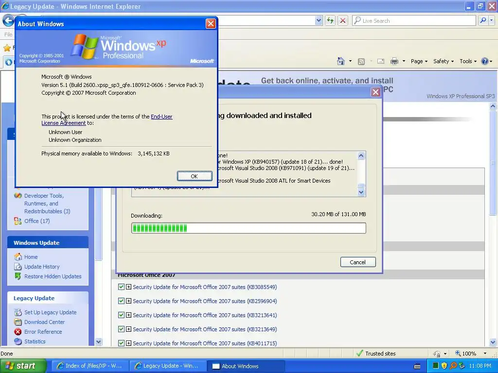Click the Update History icon

coord(18,267)
